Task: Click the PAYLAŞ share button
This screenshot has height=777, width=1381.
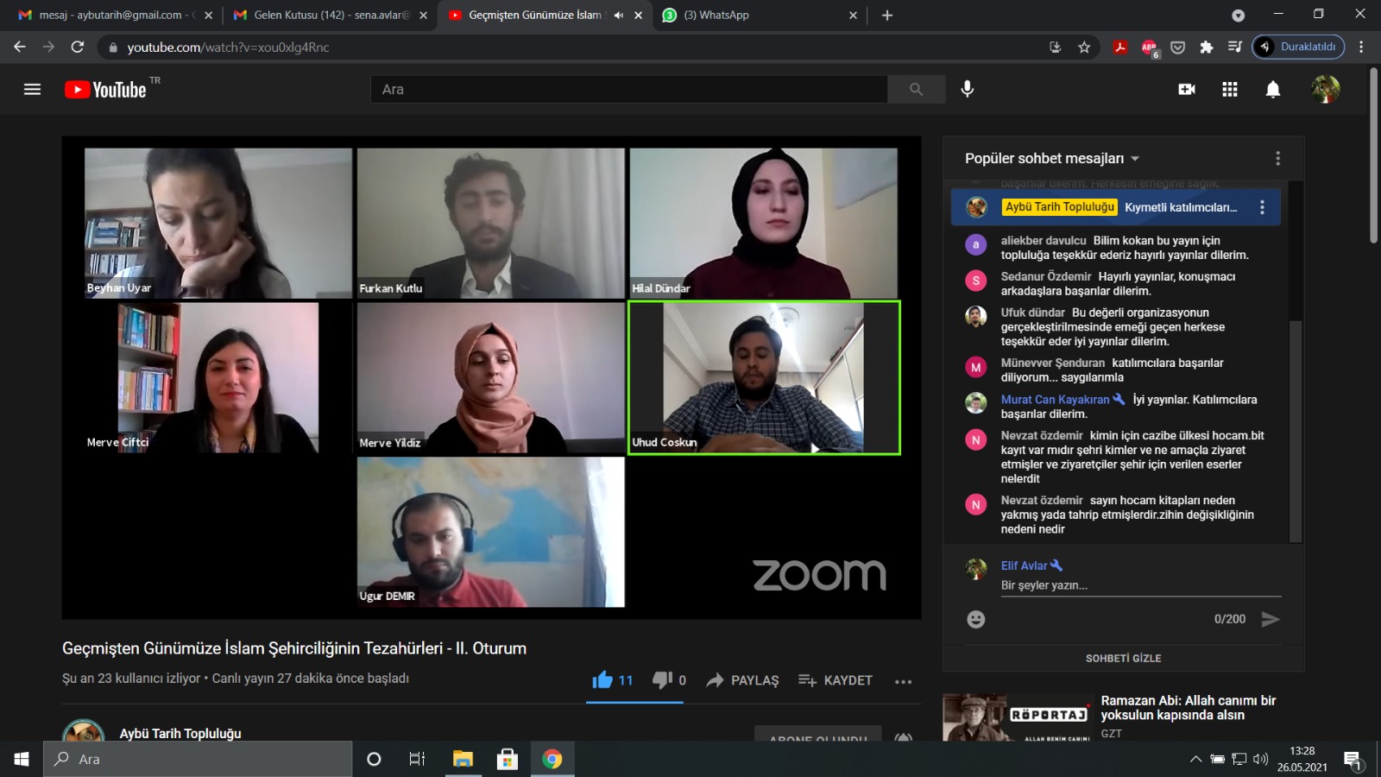Action: pyautogui.click(x=742, y=680)
